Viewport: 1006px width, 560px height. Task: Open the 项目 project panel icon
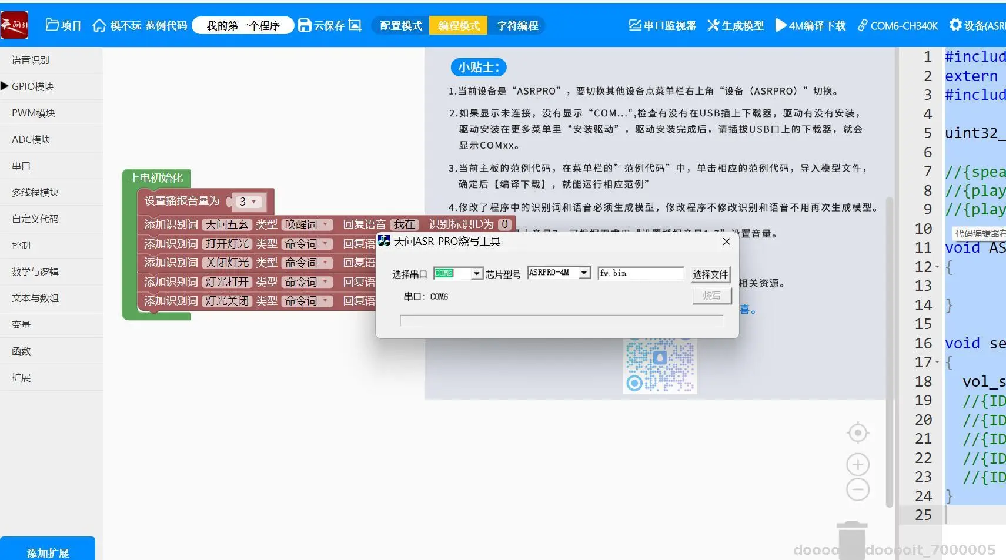(53, 25)
